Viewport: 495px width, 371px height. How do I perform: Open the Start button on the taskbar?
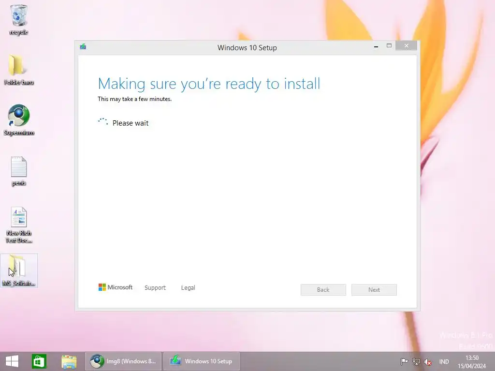pos(12,361)
